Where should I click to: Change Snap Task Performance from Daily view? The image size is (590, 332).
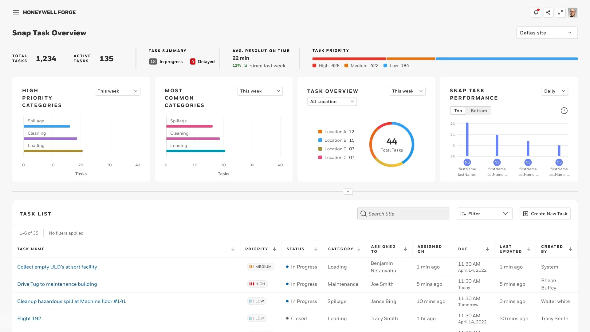(x=554, y=91)
